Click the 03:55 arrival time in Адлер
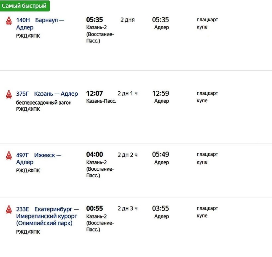 [161, 209]
